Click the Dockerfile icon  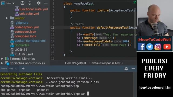[12, 45]
